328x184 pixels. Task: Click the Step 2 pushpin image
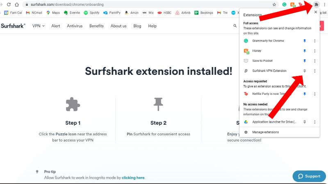click(x=158, y=104)
